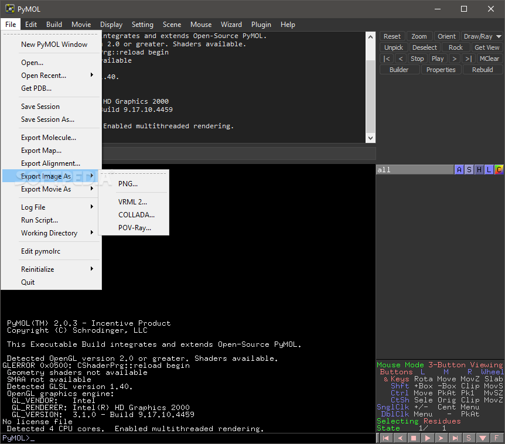
Task: Click the Selecting Residues mode label
Action: tap(419, 421)
